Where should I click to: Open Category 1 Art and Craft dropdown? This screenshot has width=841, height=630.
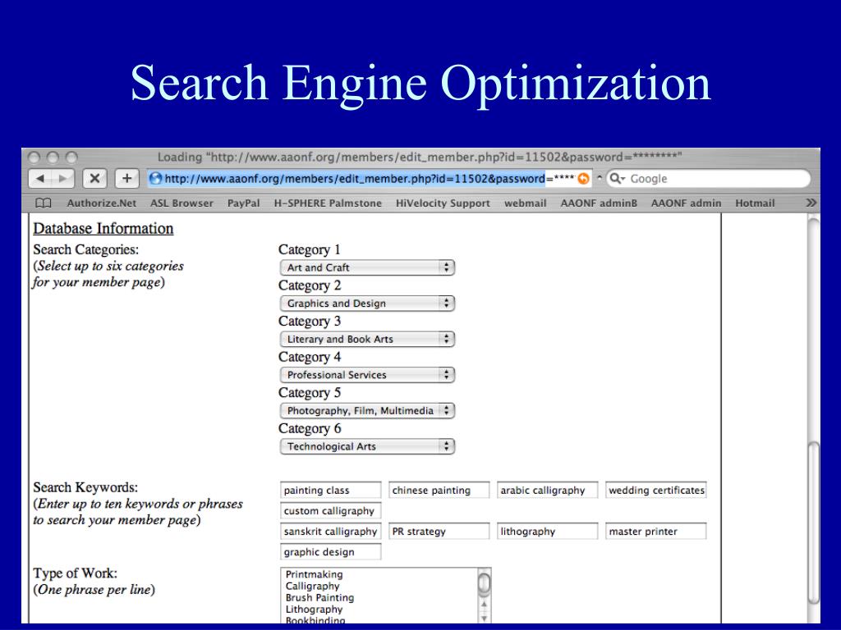pyautogui.click(x=367, y=267)
